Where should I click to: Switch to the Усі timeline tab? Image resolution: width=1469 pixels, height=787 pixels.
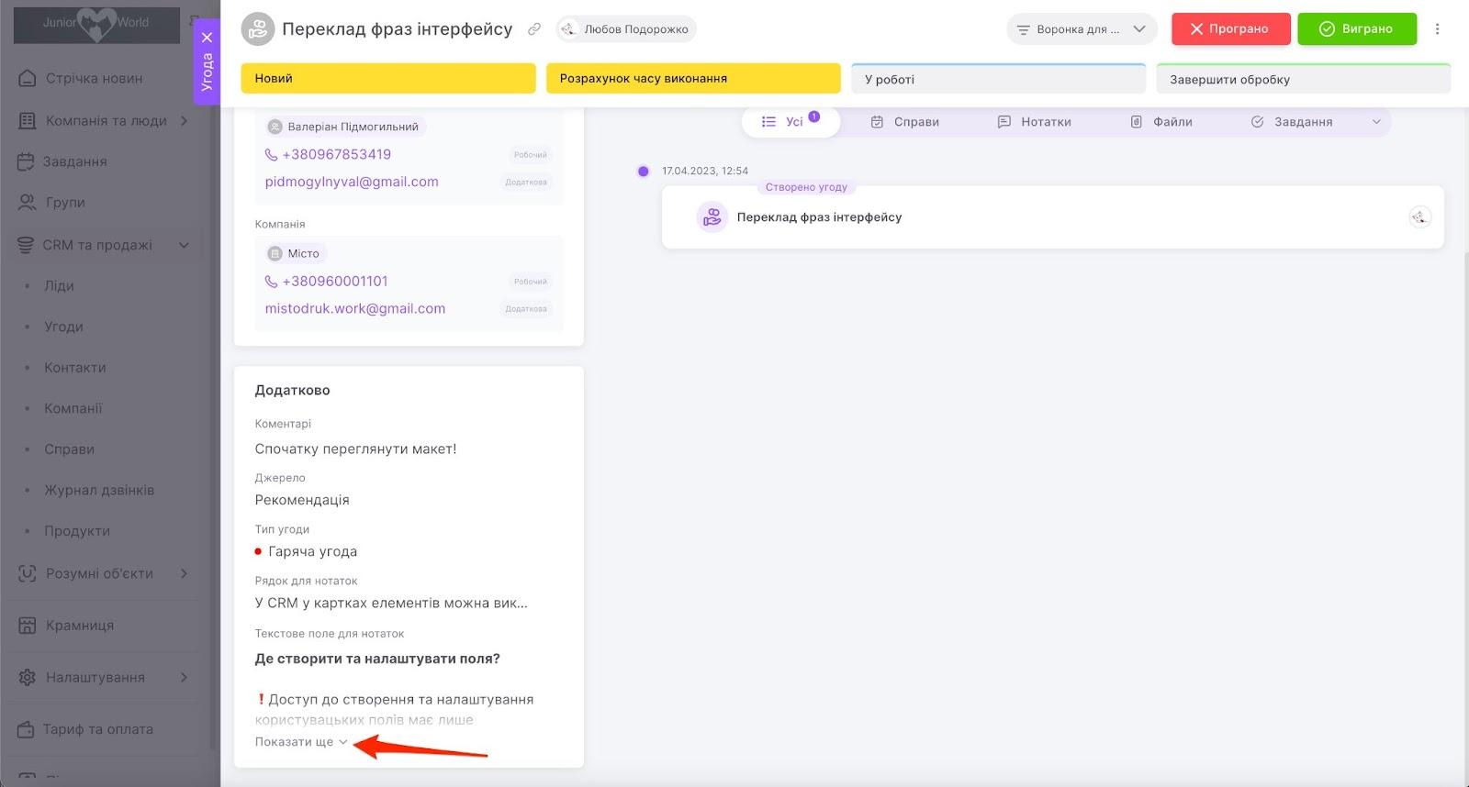point(791,122)
